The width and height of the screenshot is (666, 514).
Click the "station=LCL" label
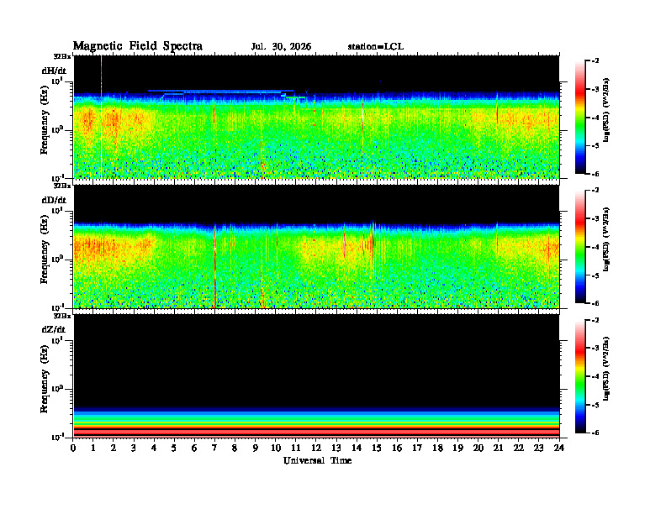pos(376,47)
